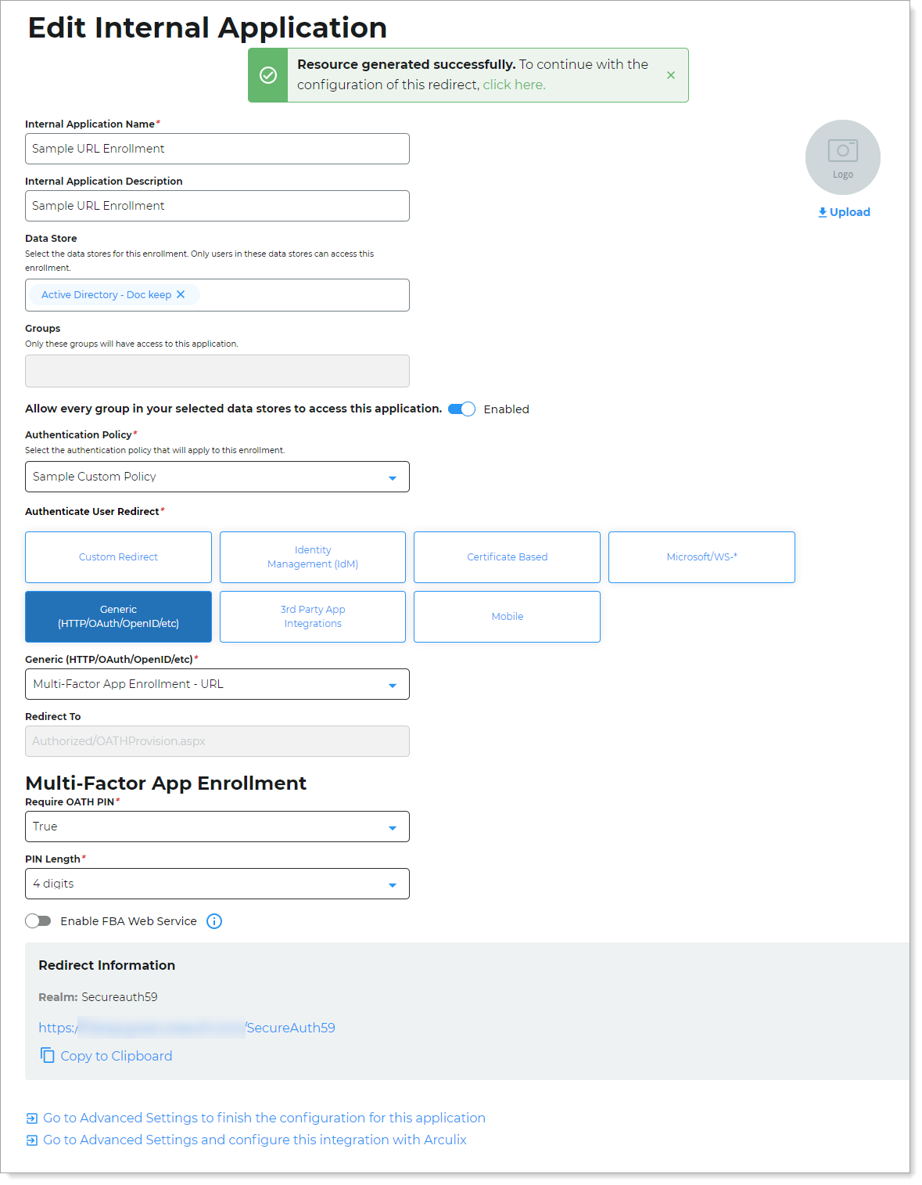Click the arrow icon before the Advanced Settings link

[31, 1118]
